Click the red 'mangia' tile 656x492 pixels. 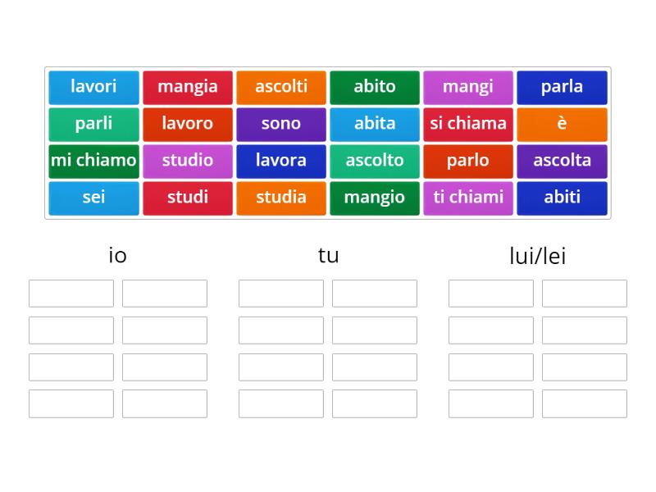(188, 87)
